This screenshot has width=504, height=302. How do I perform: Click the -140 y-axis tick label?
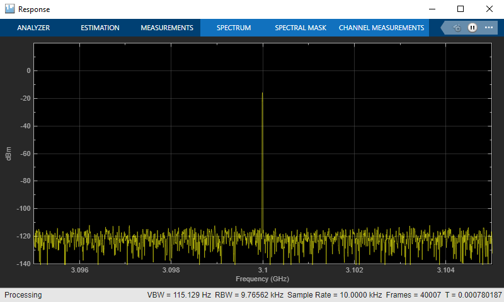point(24,264)
